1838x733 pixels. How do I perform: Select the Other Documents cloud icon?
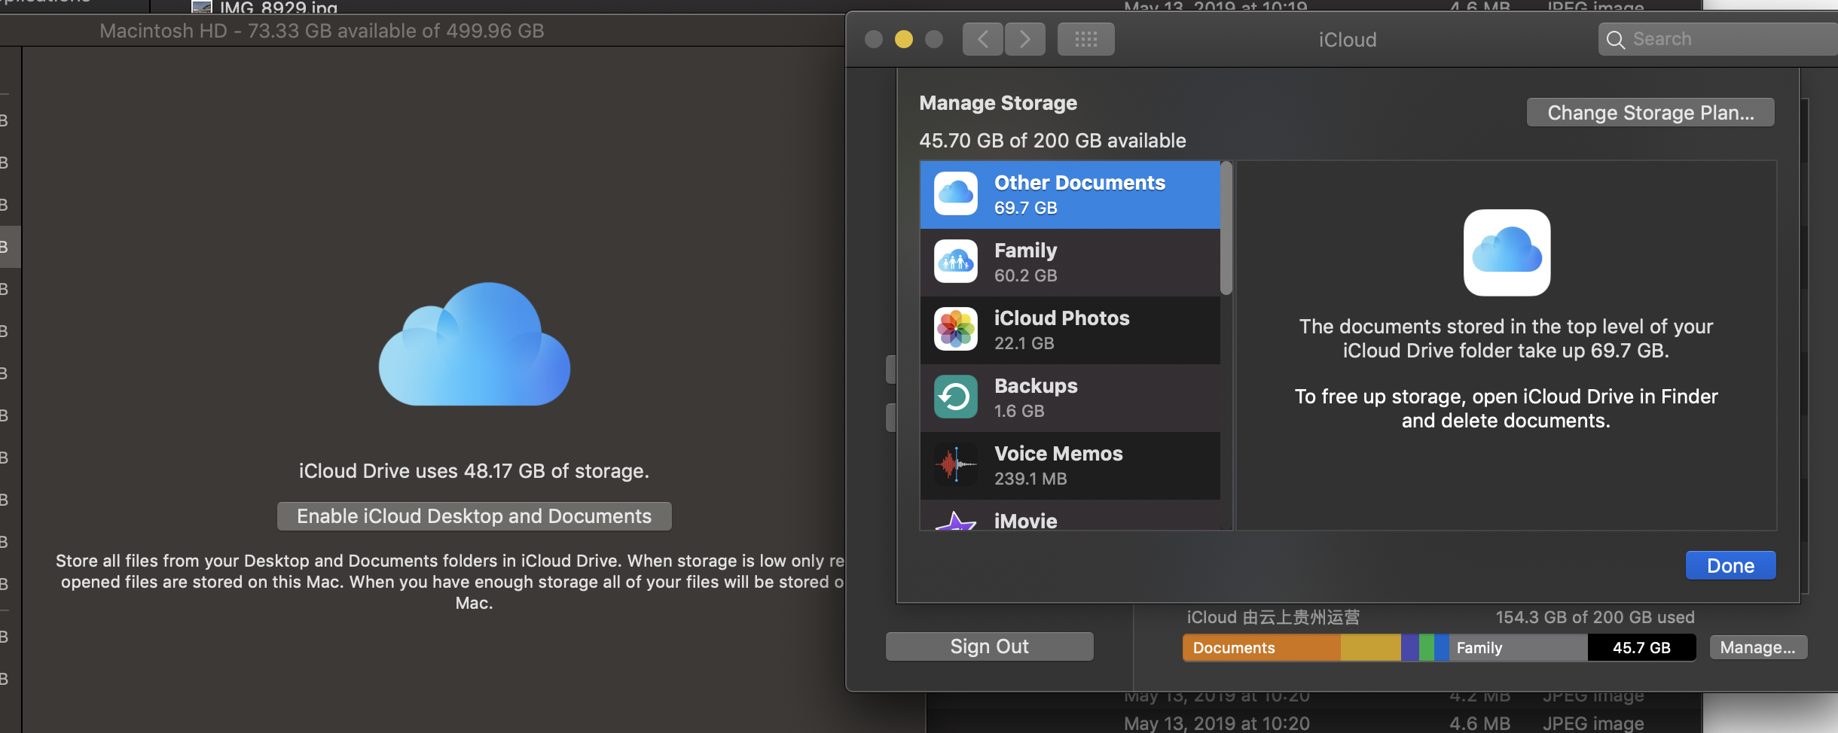(x=956, y=194)
